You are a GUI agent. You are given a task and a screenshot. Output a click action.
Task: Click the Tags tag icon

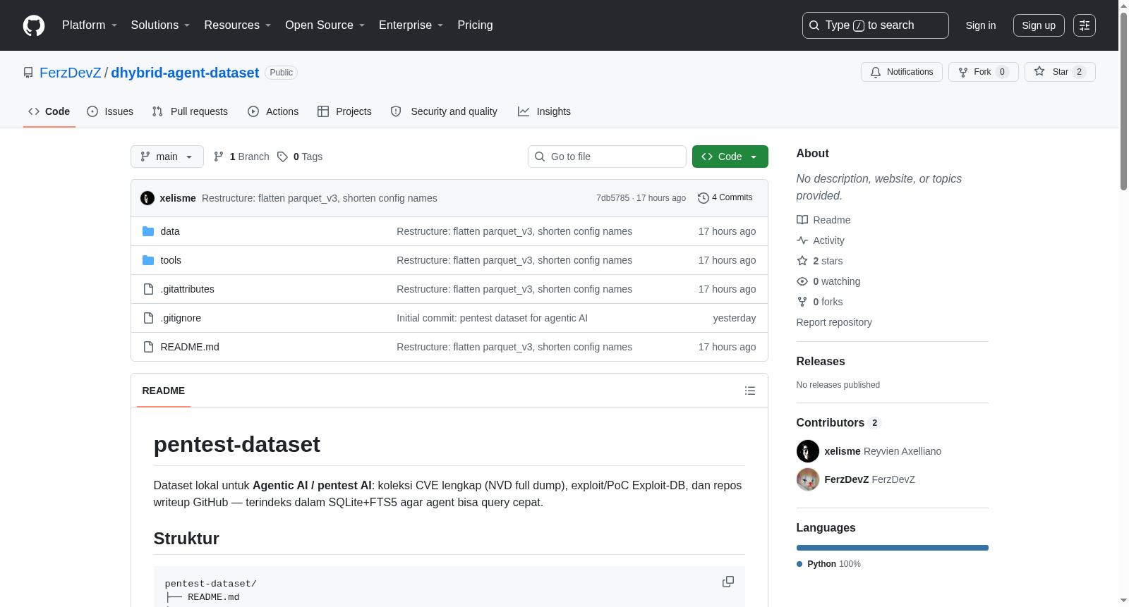point(282,157)
